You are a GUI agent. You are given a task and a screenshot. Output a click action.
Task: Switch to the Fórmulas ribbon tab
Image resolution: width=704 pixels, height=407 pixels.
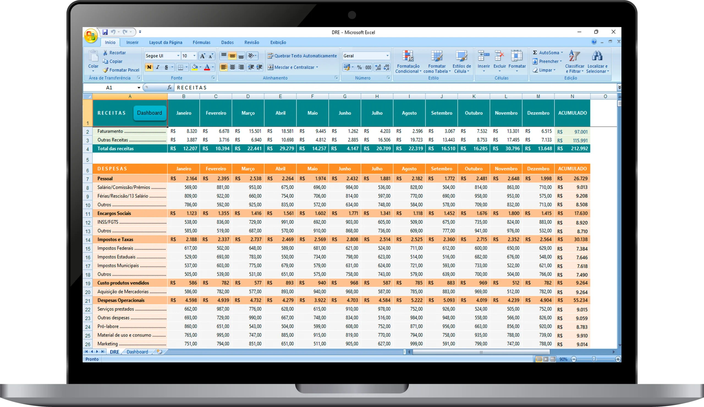201,42
